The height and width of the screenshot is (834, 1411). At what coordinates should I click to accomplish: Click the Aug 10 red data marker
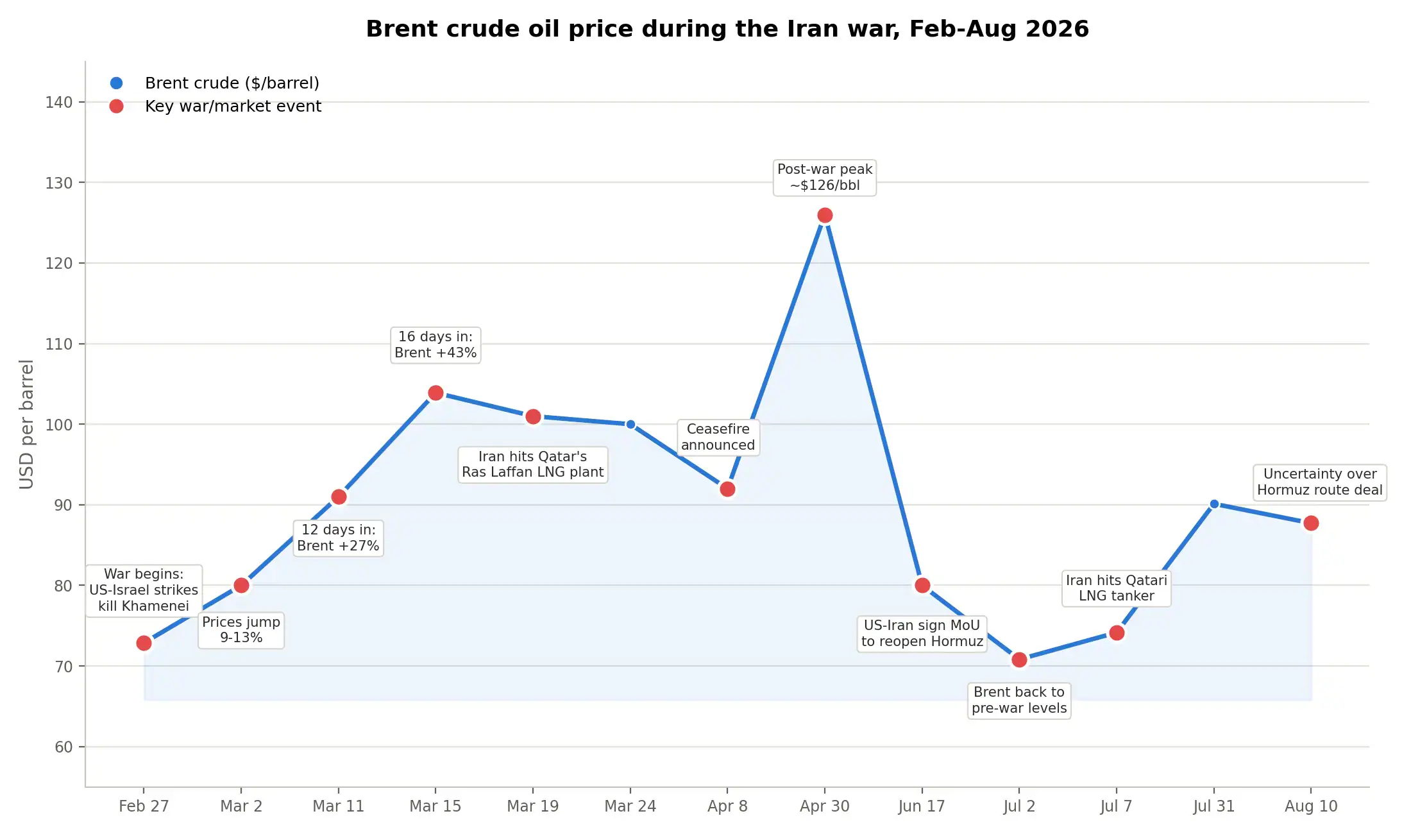point(1311,523)
